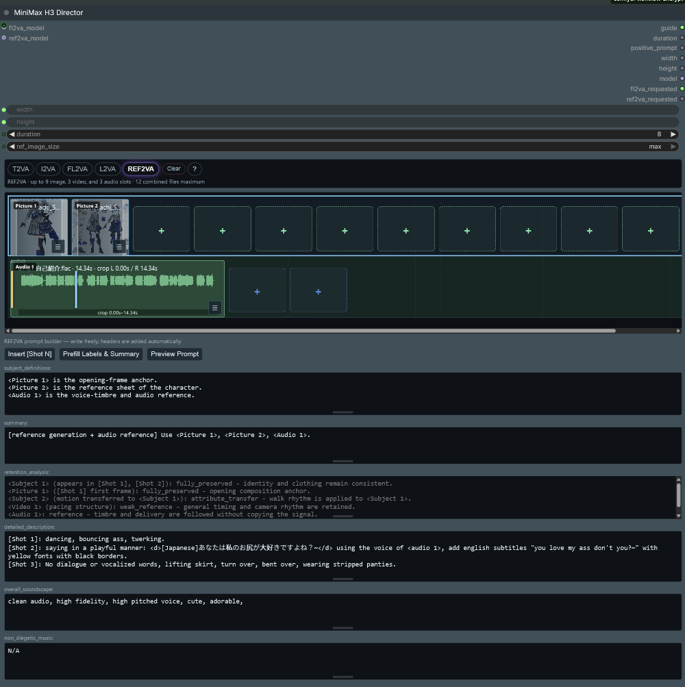Click the fl2va_requested output port
Image resolution: width=685 pixels, height=687 pixels.
point(682,88)
